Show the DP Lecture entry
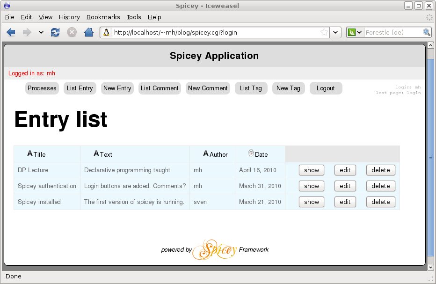Screen dimensions: 436x284 pyautogui.click(x=312, y=170)
